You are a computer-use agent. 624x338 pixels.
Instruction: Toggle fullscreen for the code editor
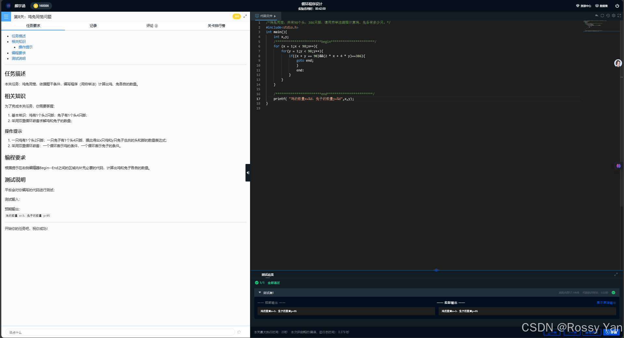619,16
